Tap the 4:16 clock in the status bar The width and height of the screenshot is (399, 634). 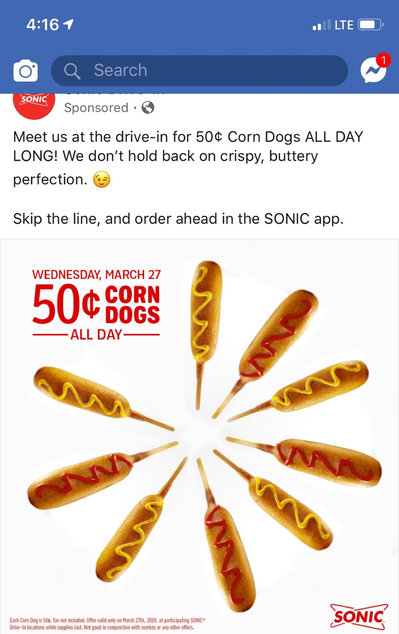coord(43,25)
